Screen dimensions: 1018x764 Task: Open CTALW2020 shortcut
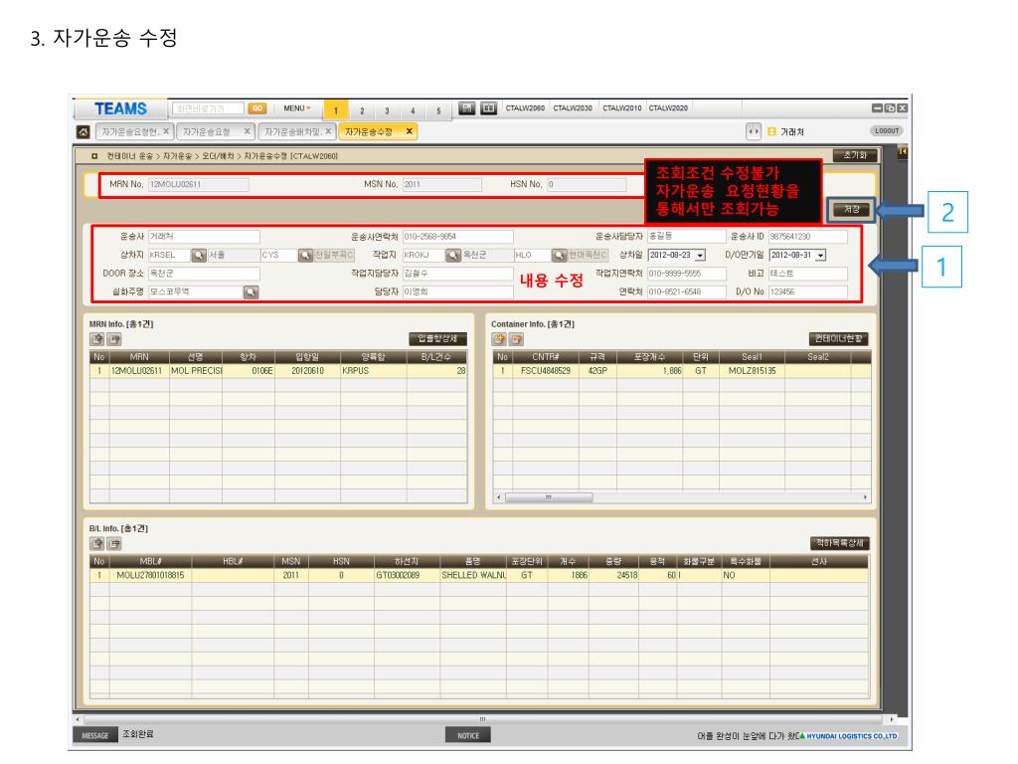(668, 107)
